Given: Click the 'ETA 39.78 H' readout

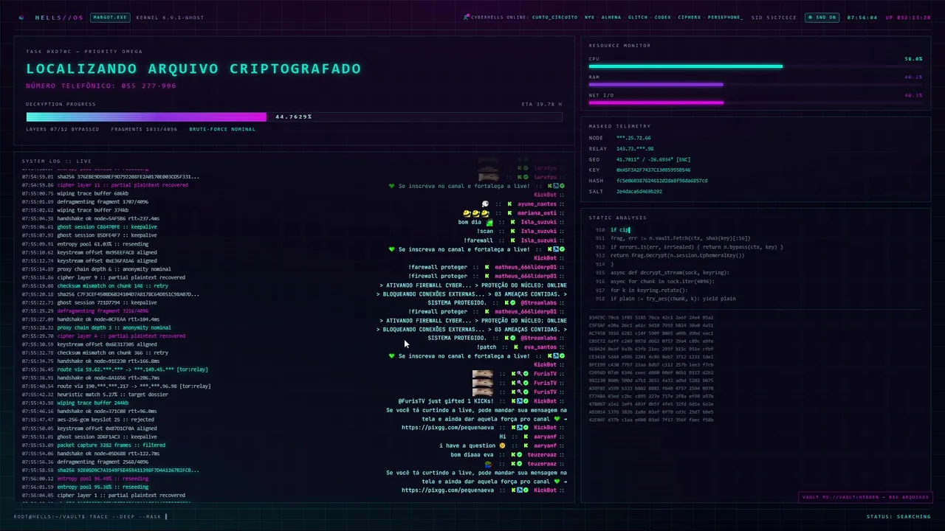Looking at the screenshot, I should (542, 104).
